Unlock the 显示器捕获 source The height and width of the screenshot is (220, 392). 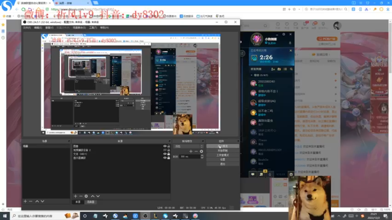pos(169,158)
